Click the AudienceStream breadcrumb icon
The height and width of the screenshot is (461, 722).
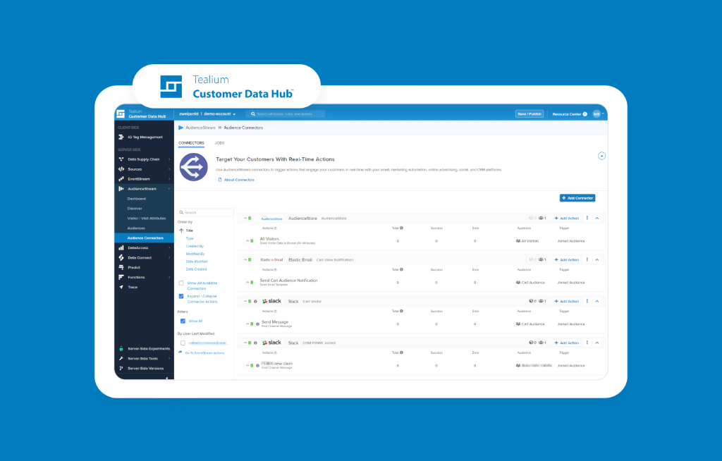180,128
